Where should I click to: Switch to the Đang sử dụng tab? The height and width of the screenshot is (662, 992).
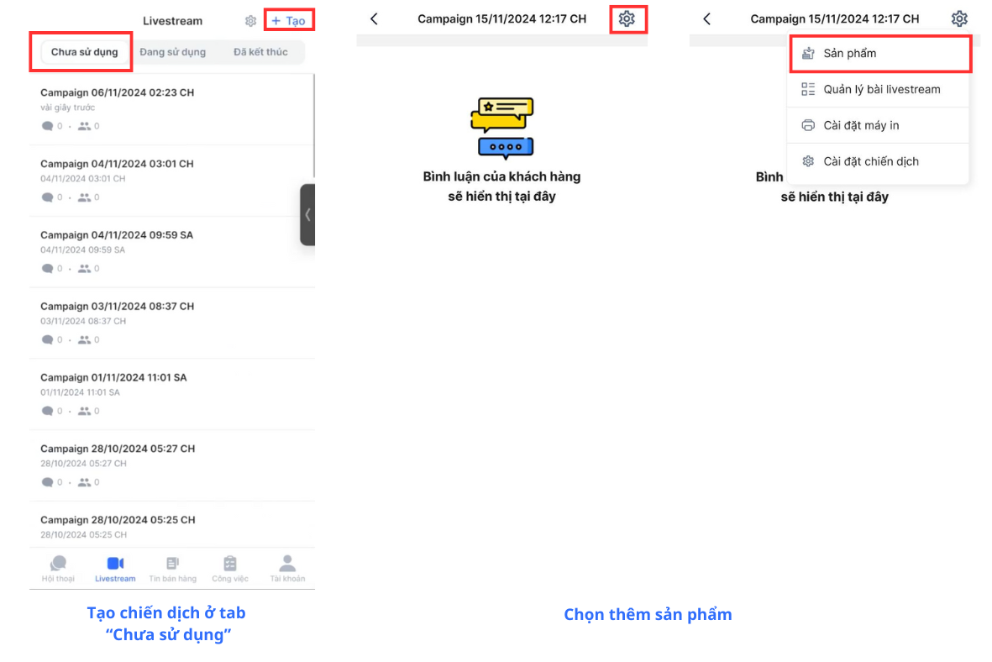173,52
